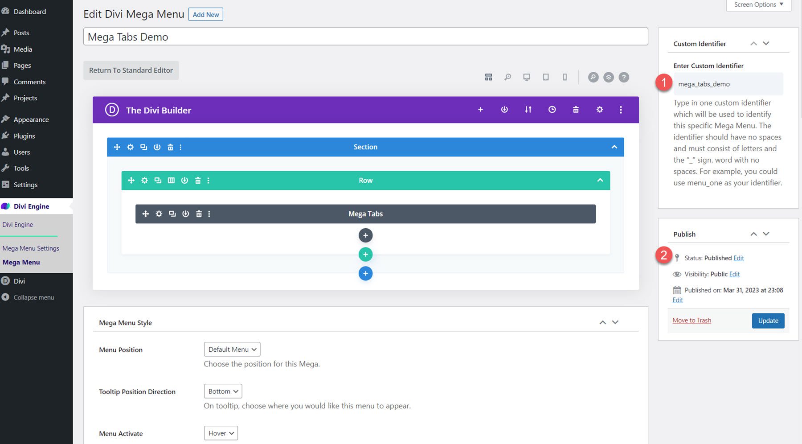This screenshot has width=802, height=444.
Task: Open the Divi Builder help panel
Action: tap(623, 77)
